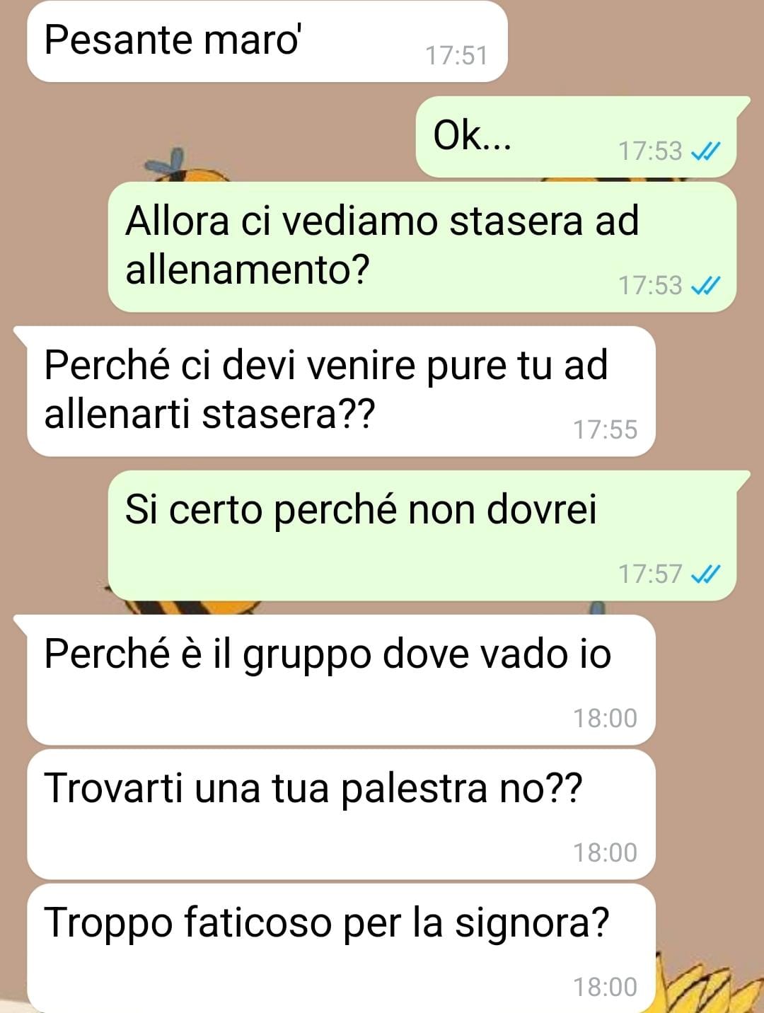Tap the 'Trovarti una tua palestra no??' message
The height and width of the screenshot is (1013, 764).
pos(341,814)
